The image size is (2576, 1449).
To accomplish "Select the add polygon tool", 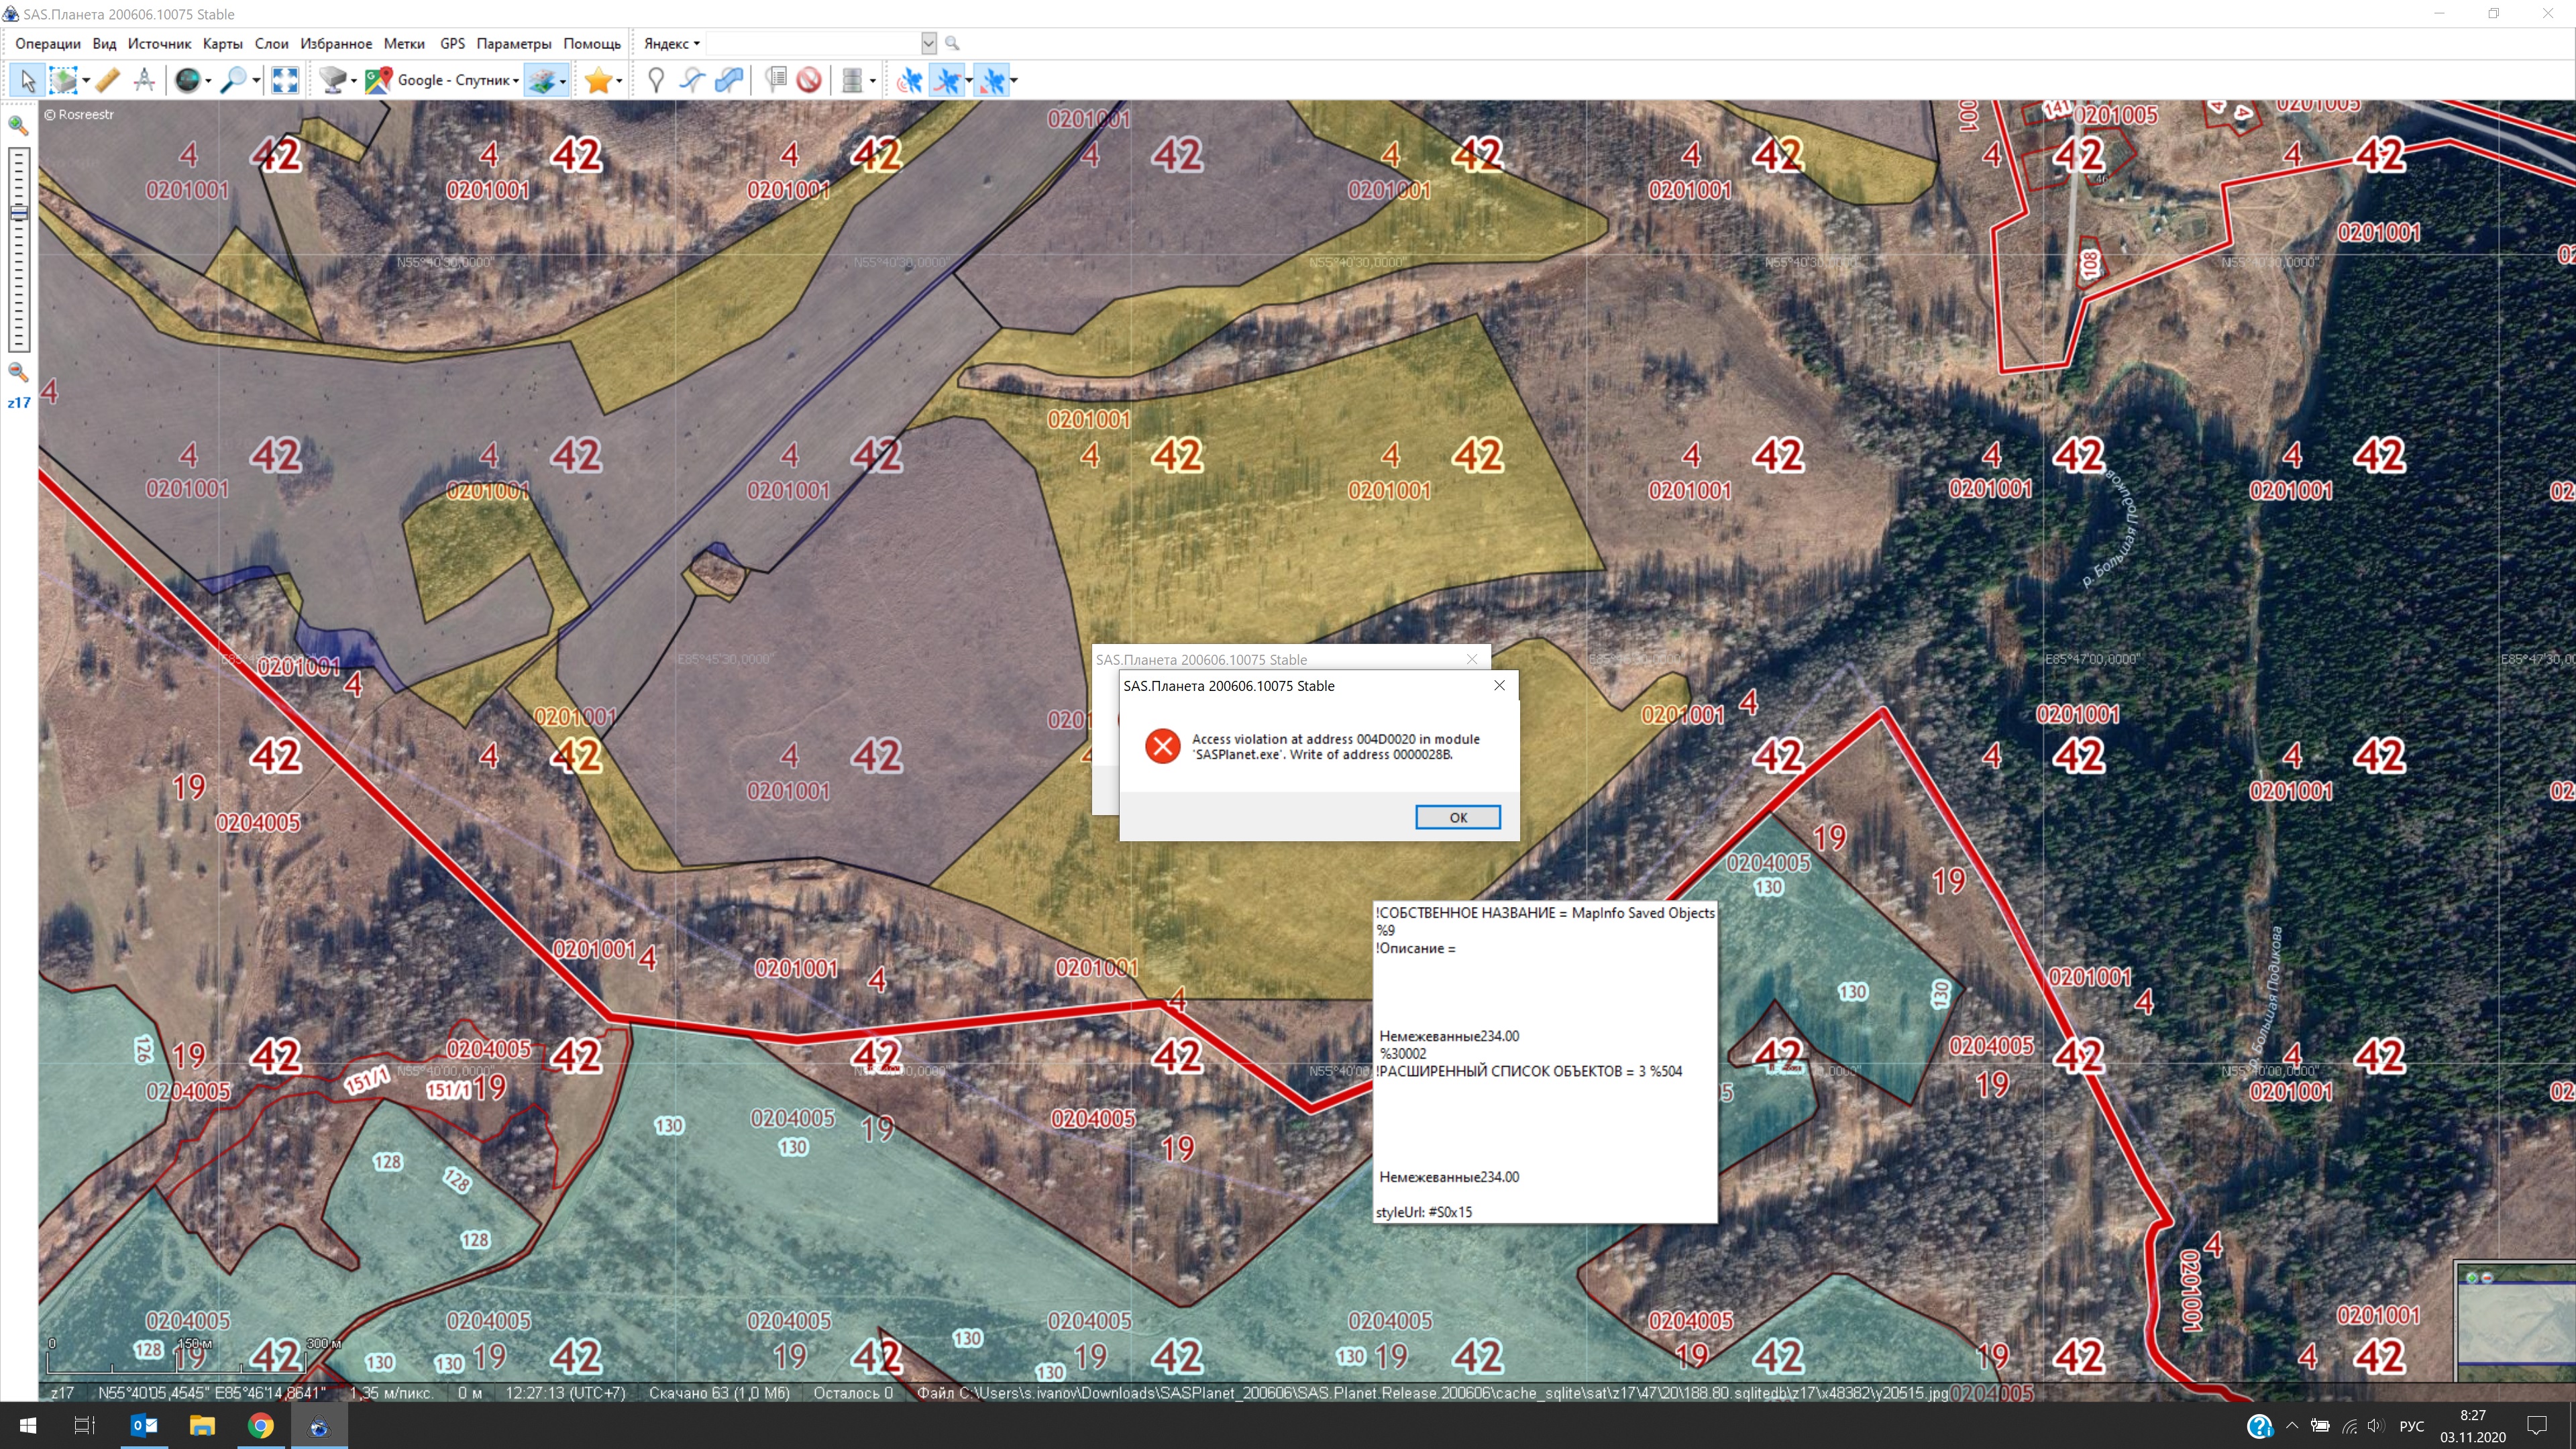I will 729,80.
